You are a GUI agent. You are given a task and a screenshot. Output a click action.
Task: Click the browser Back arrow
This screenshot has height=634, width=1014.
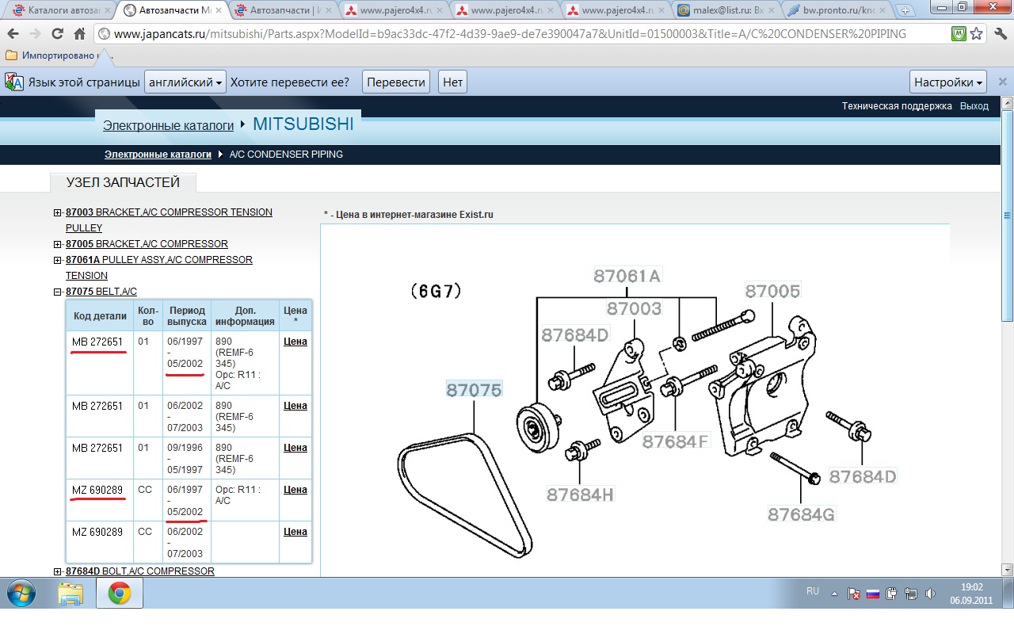[13, 34]
